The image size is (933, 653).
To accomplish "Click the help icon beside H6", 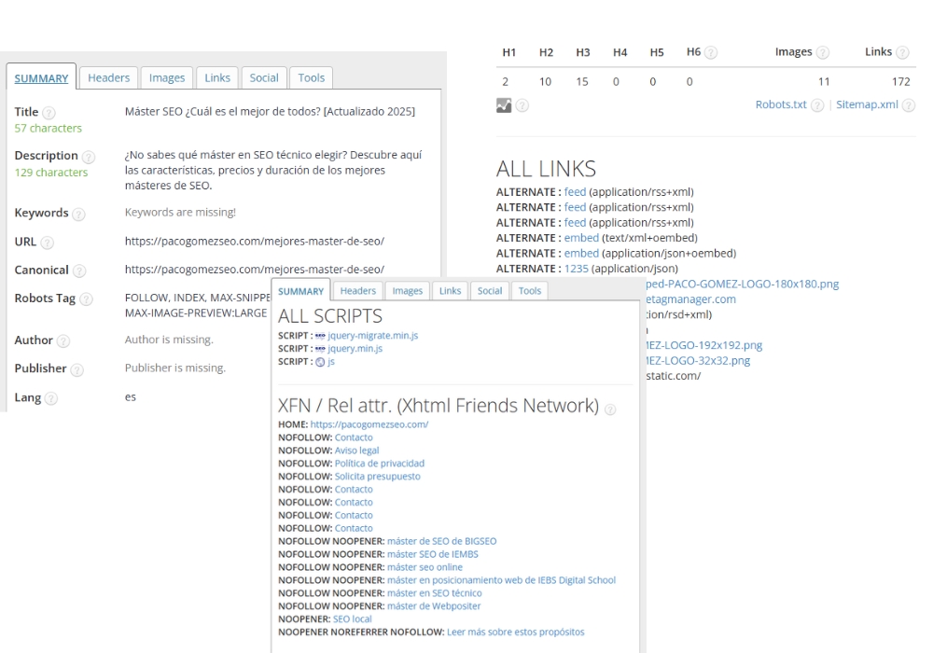I will (711, 53).
